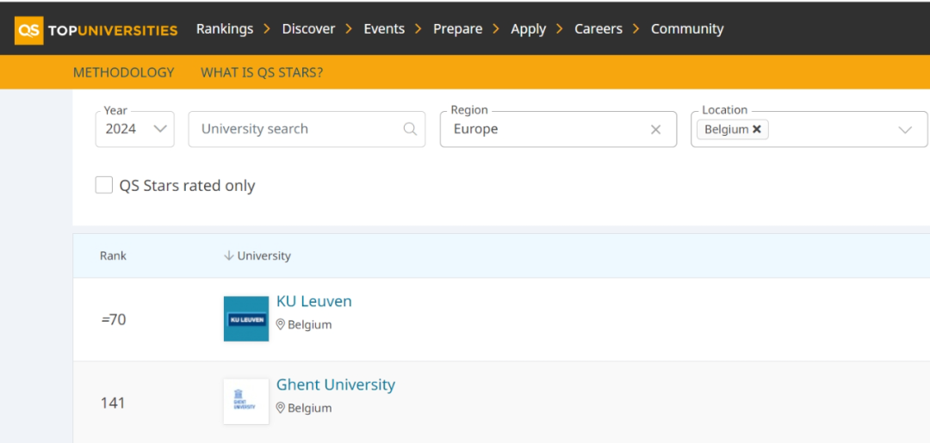Open the Prepare menu
This screenshot has width=930, height=443.
458,29
